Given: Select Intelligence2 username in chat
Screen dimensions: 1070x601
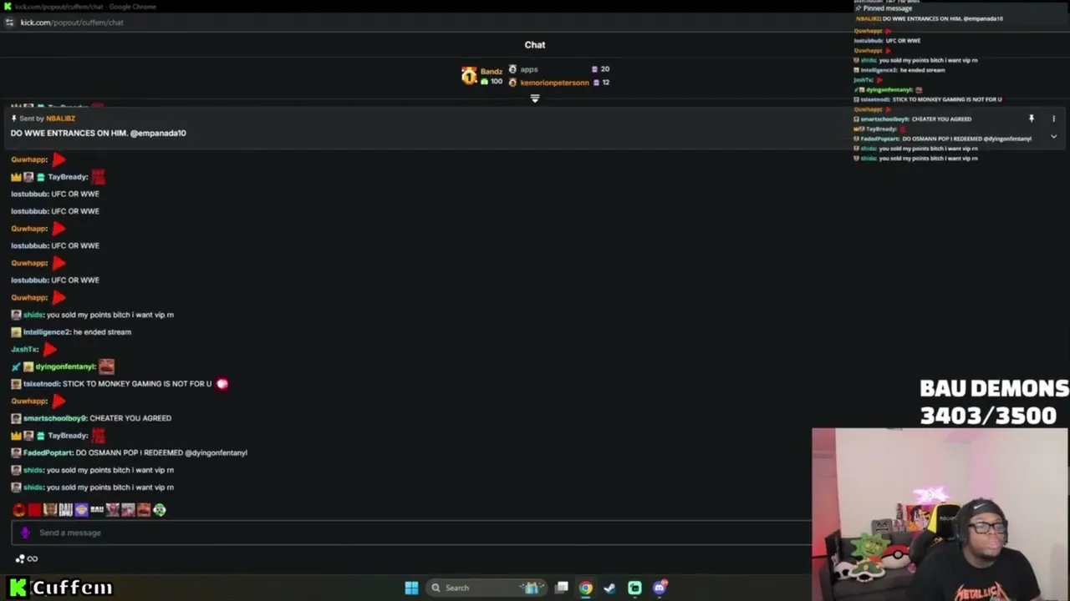Looking at the screenshot, I should pos(47,332).
